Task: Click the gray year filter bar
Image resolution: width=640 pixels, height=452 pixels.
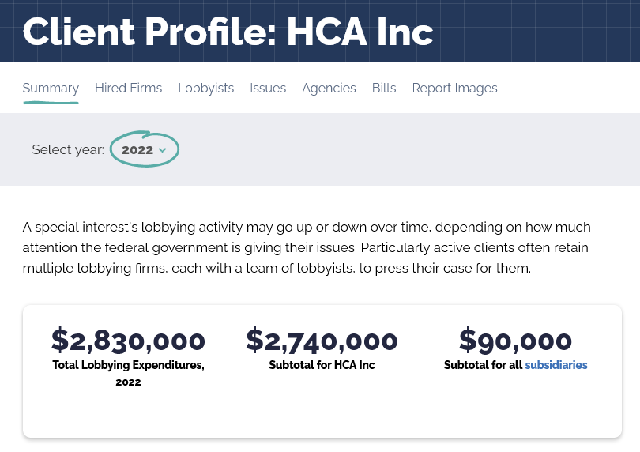Action: click(320, 149)
